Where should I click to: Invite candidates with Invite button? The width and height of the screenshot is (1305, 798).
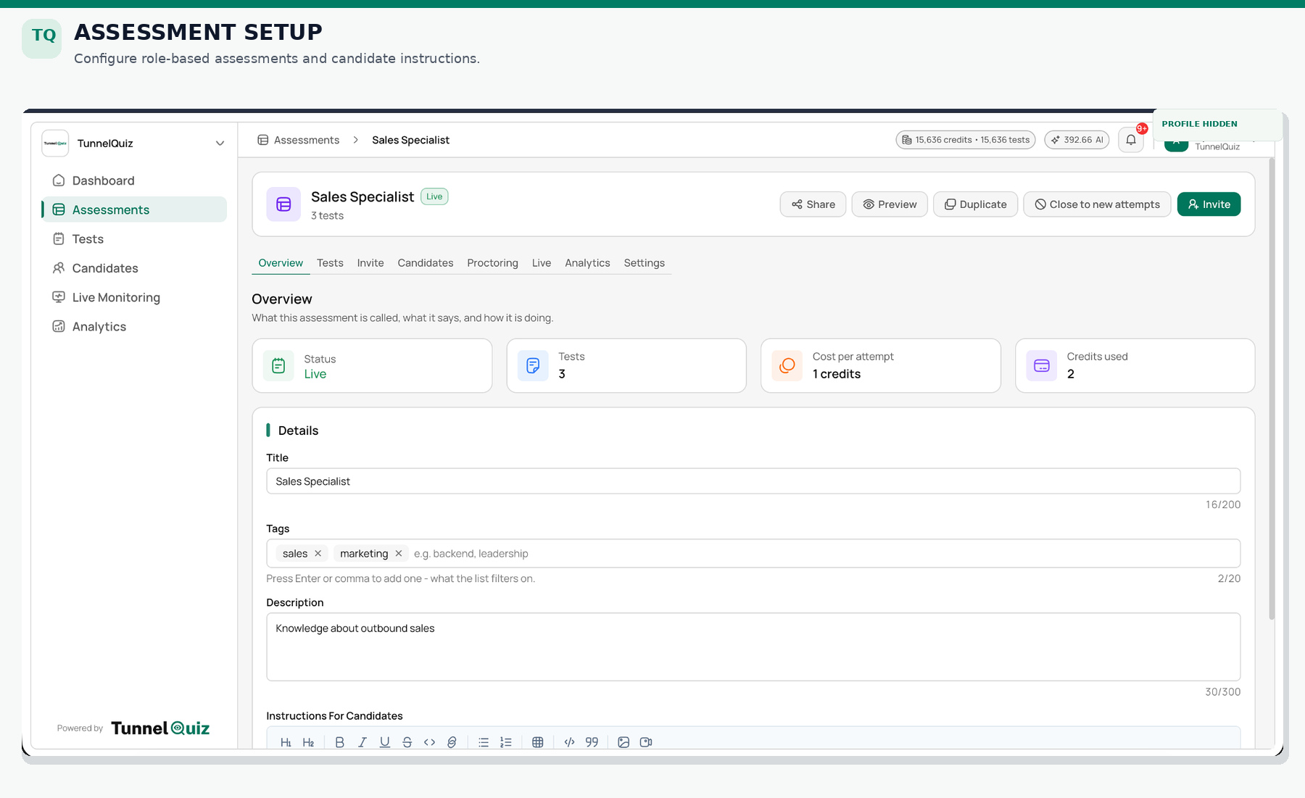[1209, 204]
